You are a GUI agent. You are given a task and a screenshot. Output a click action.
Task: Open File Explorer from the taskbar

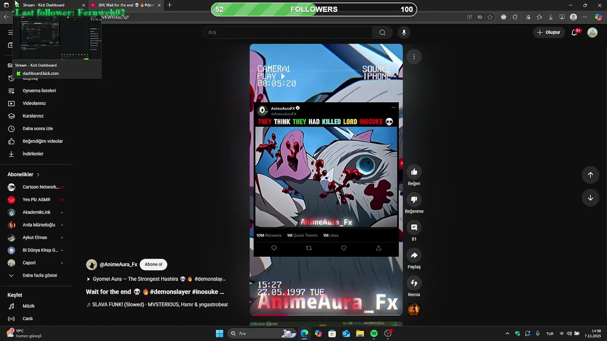click(x=360, y=333)
